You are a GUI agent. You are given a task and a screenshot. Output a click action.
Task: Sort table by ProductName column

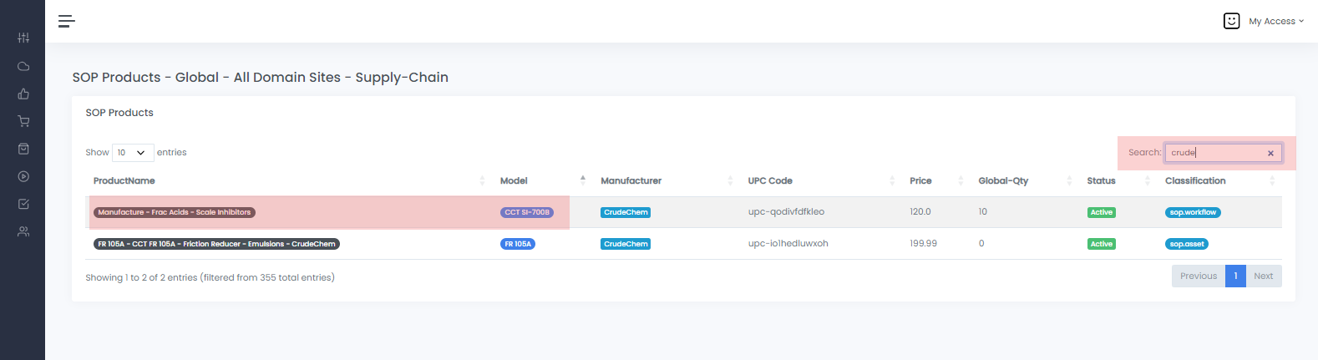[124, 180]
